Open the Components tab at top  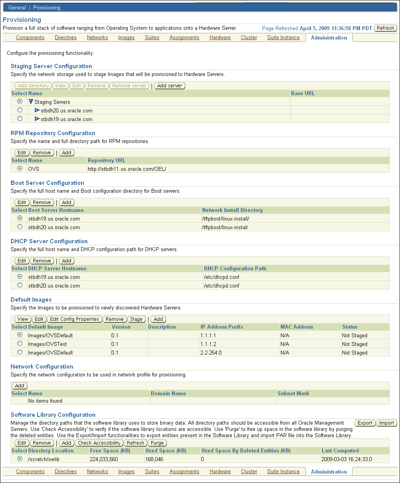click(x=30, y=38)
